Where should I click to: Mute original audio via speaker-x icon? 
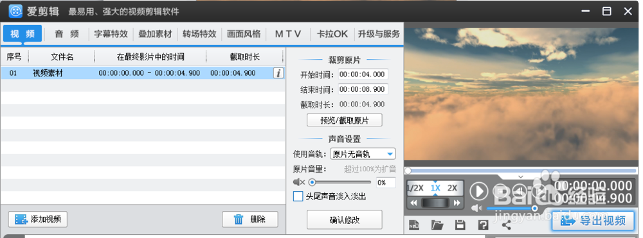299,182
